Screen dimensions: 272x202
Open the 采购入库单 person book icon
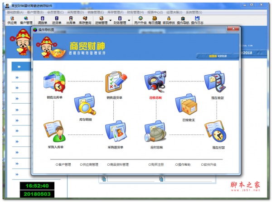(x=54, y=131)
